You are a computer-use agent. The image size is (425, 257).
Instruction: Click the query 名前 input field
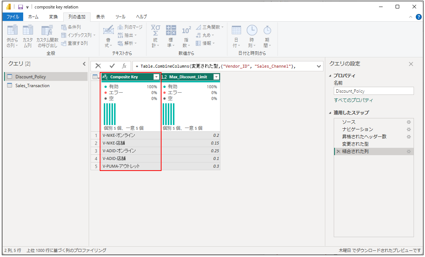[373, 91]
